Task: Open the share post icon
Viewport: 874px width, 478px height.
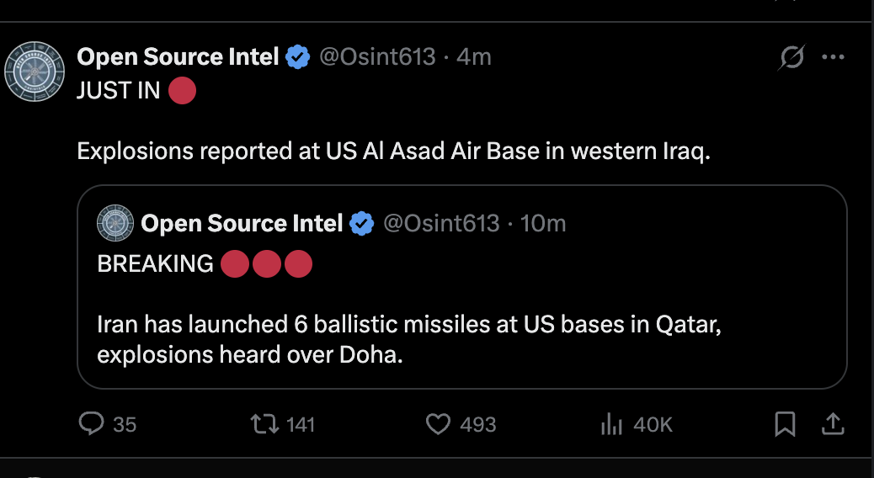Action: (x=833, y=424)
